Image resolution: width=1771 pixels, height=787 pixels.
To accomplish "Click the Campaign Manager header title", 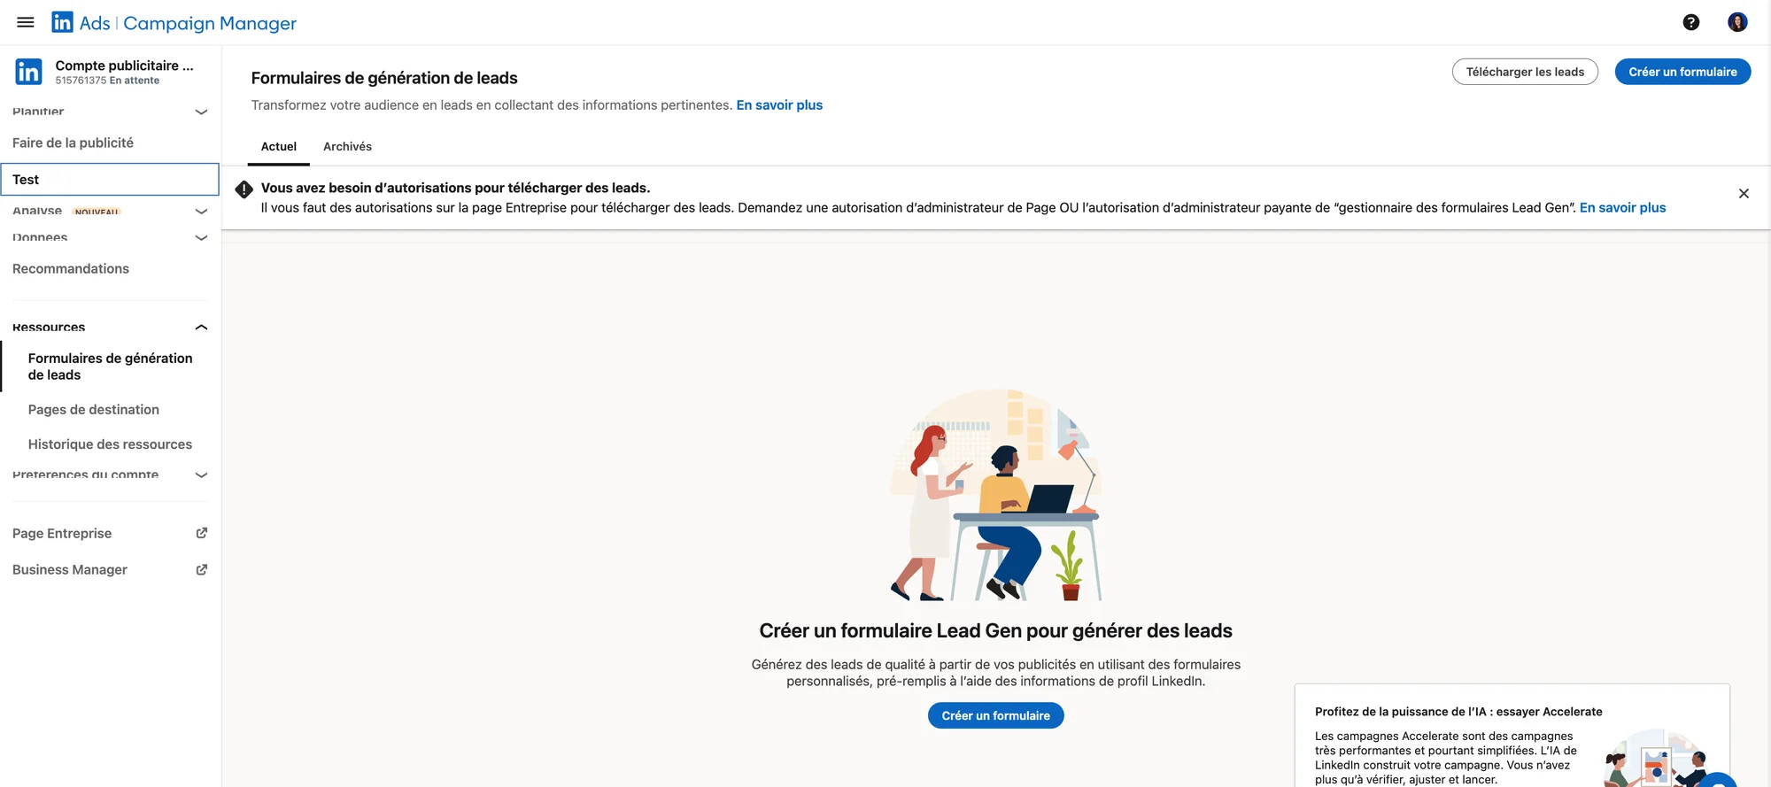I will [210, 23].
